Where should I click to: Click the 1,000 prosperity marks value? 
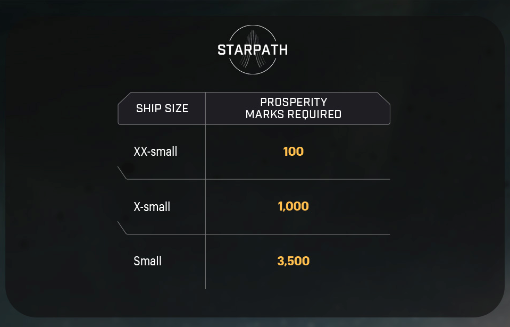294,206
